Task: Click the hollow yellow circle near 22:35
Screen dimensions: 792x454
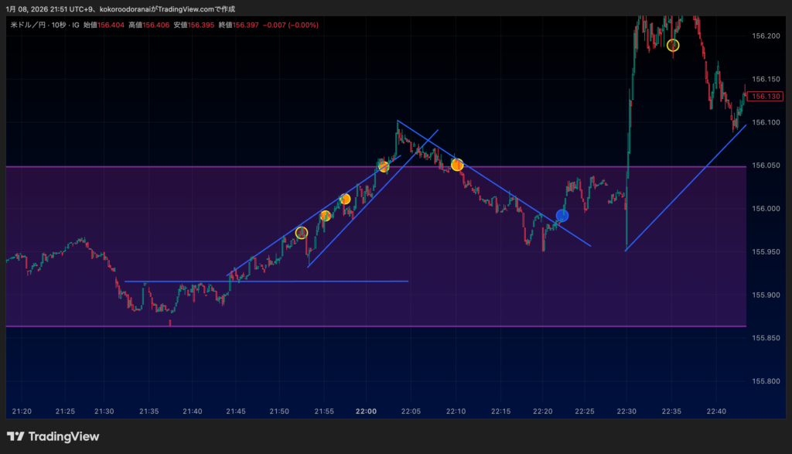Action: click(x=673, y=45)
